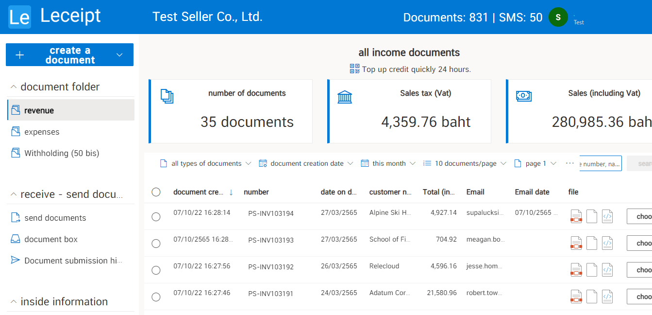
Task: Click the Leceipt logo icon
Action: pos(19,16)
